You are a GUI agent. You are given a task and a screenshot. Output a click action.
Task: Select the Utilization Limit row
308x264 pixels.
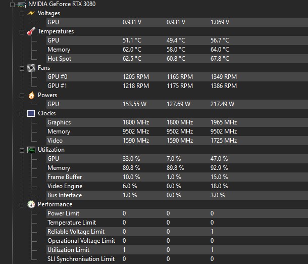tap(177, 250)
